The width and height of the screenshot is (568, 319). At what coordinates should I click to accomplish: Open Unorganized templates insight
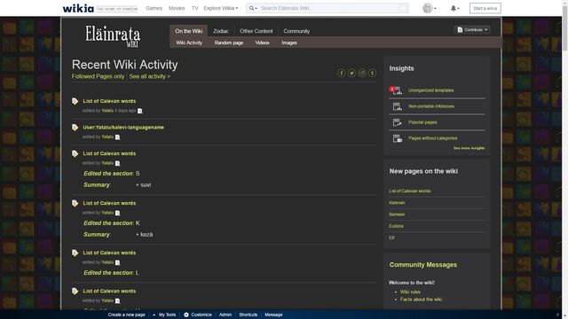click(430, 90)
